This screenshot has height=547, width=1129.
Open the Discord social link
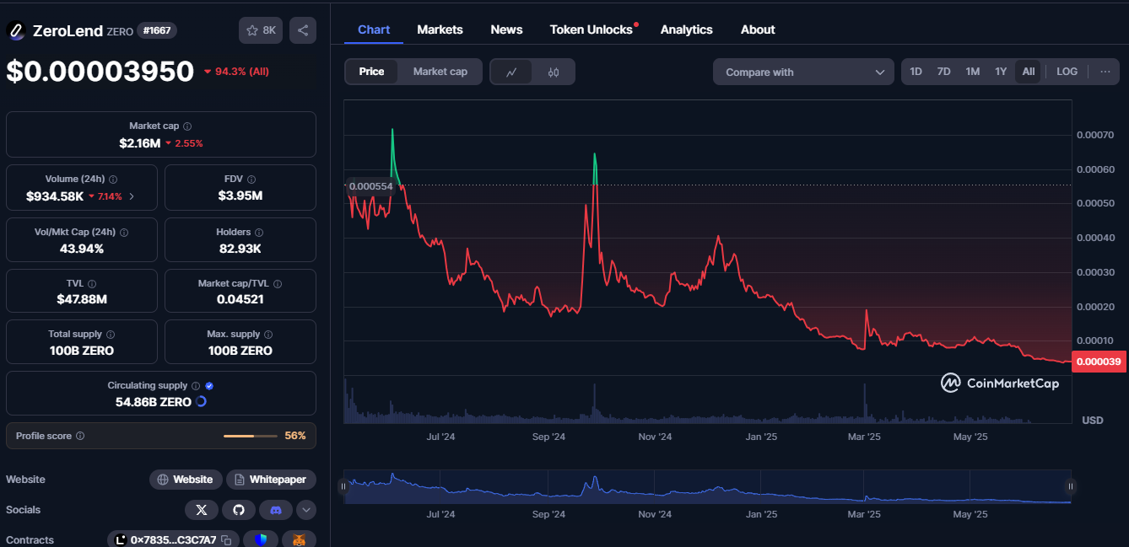(275, 510)
